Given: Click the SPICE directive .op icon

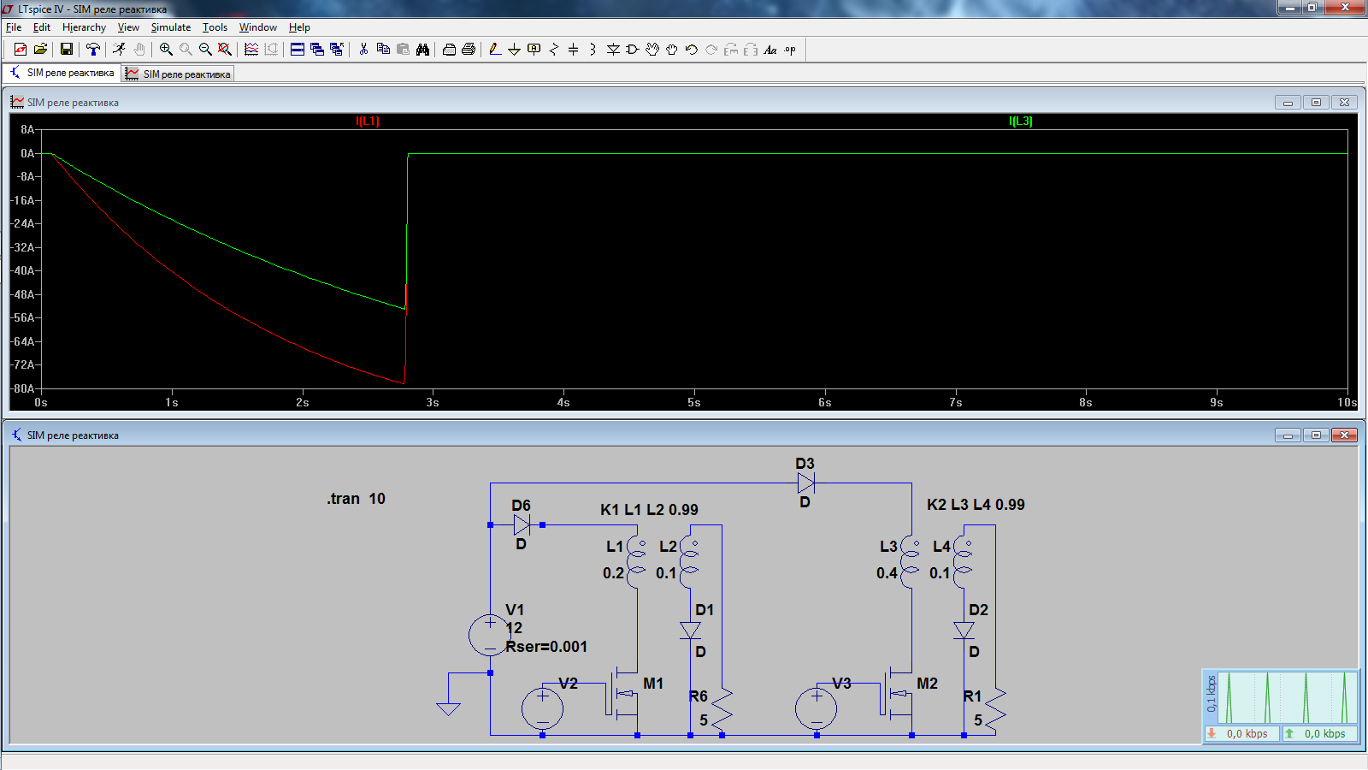Looking at the screenshot, I should coord(790,50).
